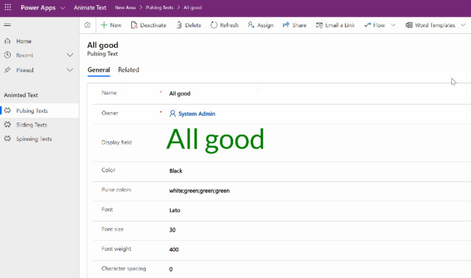Open the app launcher waffle icon

(8, 7)
